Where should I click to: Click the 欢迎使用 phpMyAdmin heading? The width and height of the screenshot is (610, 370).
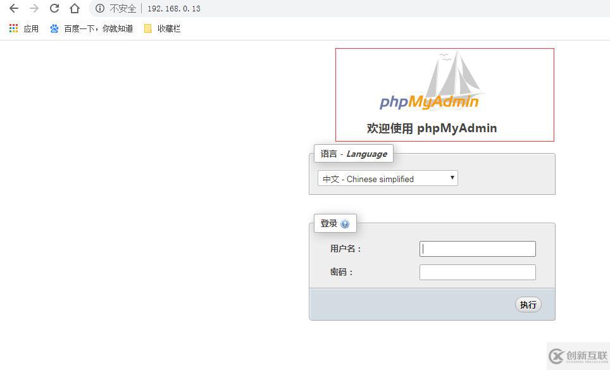(x=432, y=128)
